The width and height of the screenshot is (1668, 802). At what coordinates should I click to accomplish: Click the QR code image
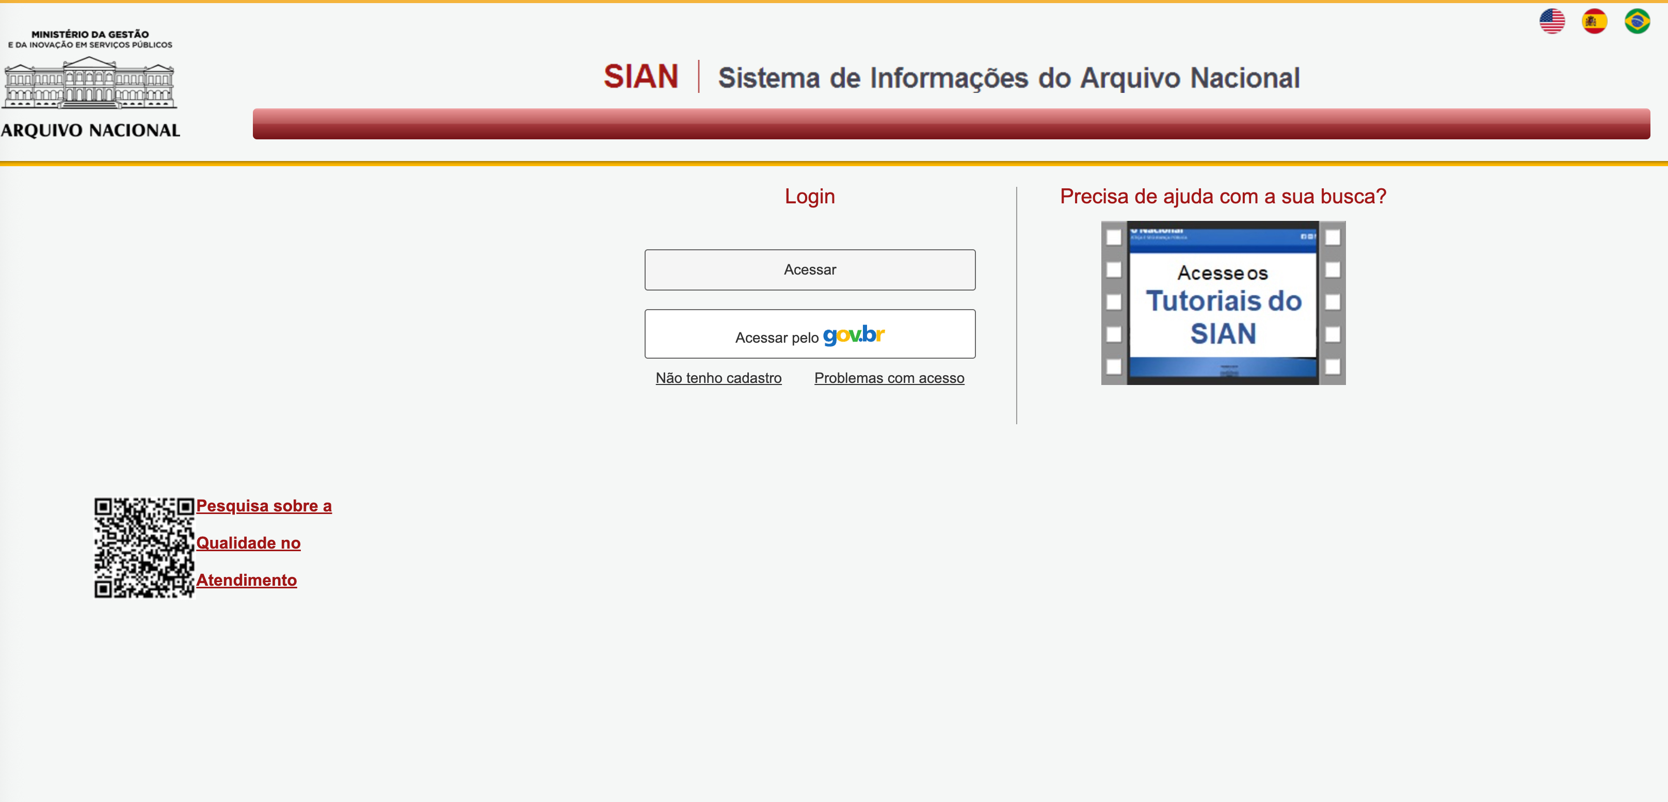pyautogui.click(x=144, y=548)
